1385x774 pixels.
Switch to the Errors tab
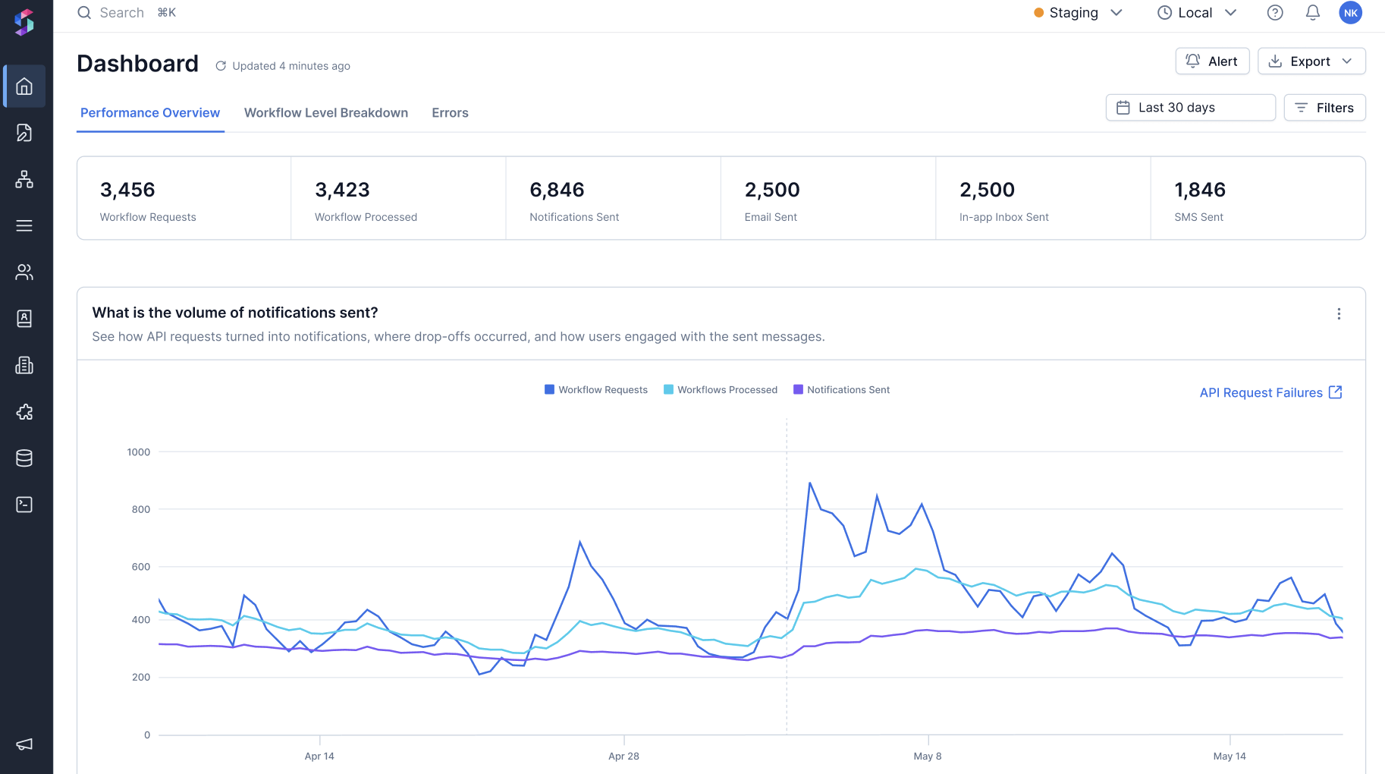pyautogui.click(x=450, y=113)
